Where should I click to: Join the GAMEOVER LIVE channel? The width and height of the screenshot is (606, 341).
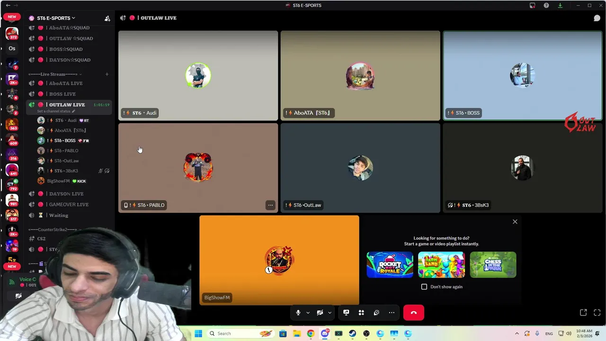69,205
